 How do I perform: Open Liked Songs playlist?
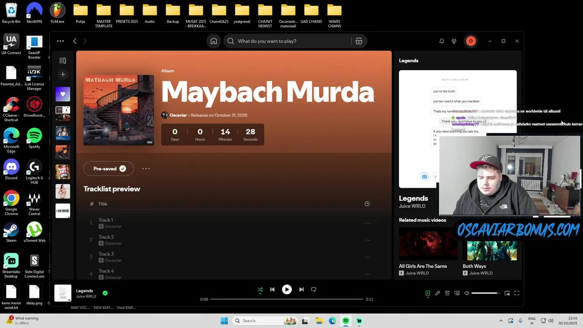63,94
